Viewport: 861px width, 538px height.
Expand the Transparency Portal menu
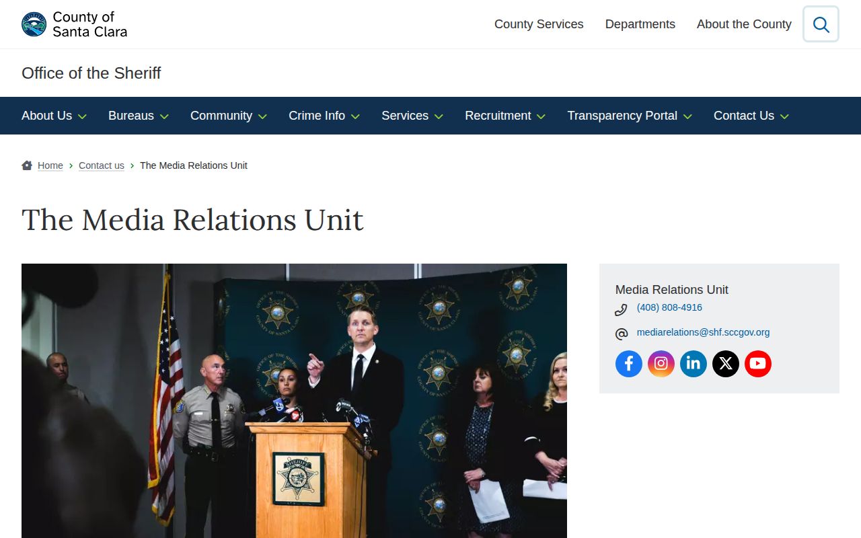click(630, 116)
